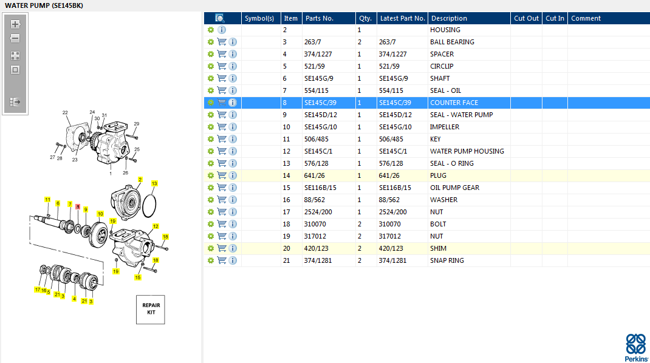Image resolution: width=650 pixels, height=363 pixels.
Task: Click callout 2 on the housing
Action: pos(140,180)
